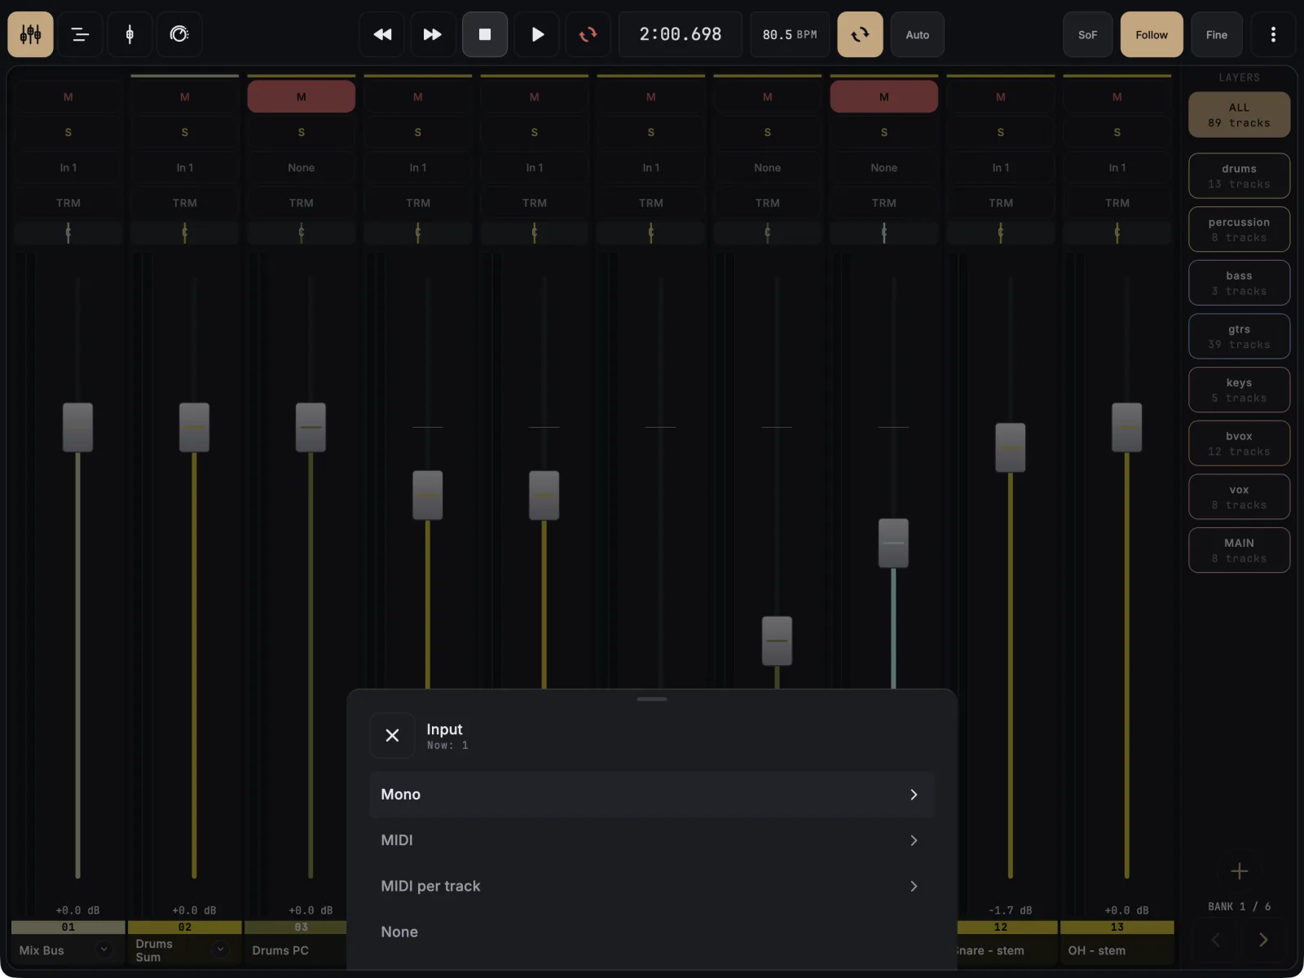Viewport: 1304px width, 978px height.
Task: Go to the previous bank arrow
Action: pos(1216,940)
